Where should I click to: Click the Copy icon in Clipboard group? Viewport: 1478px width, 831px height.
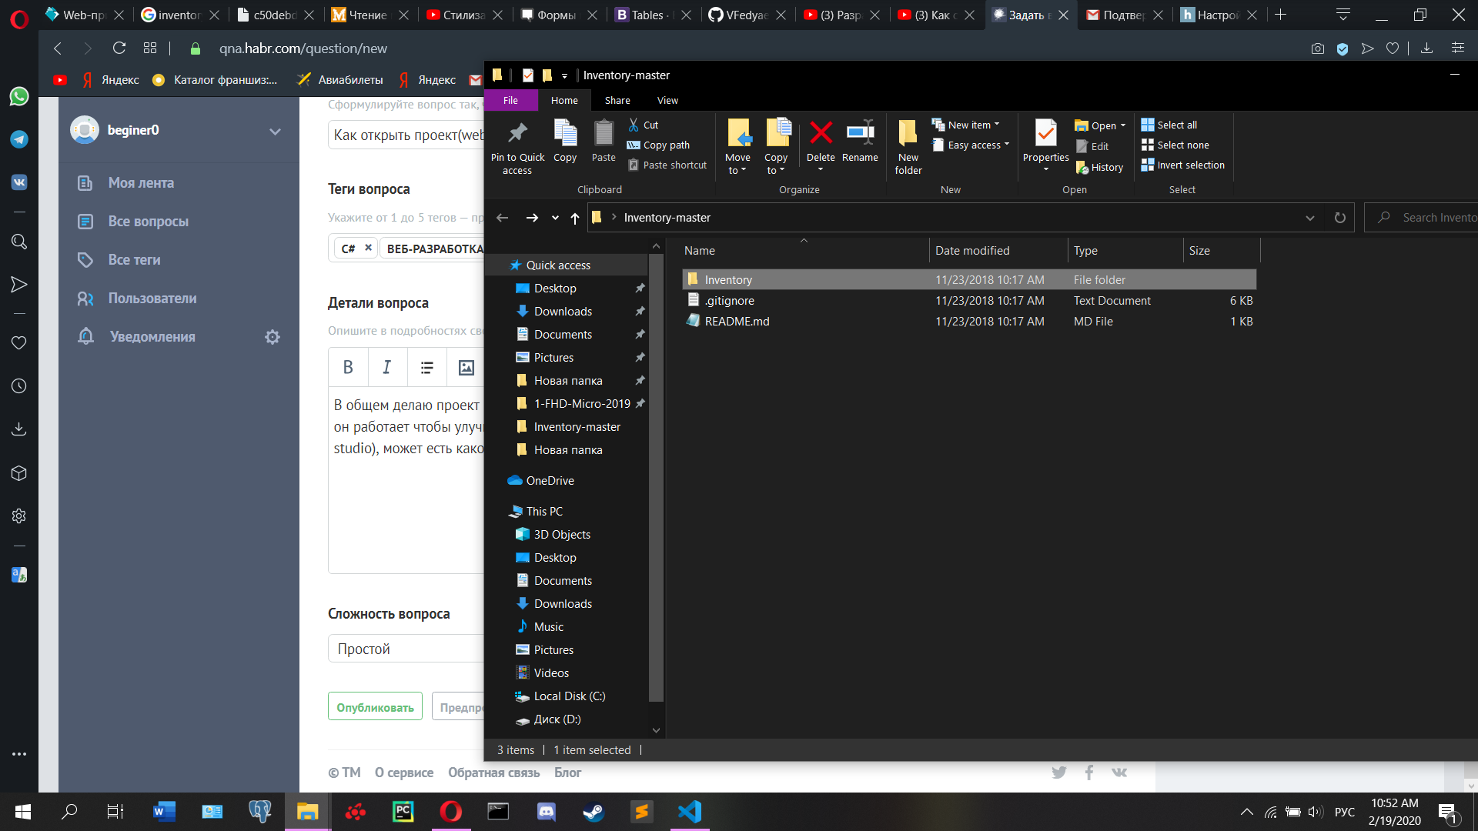click(565, 142)
